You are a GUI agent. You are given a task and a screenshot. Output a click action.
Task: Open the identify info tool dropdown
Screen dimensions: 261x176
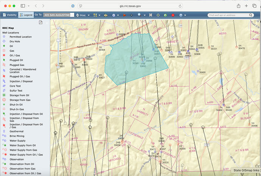[x=118, y=15]
